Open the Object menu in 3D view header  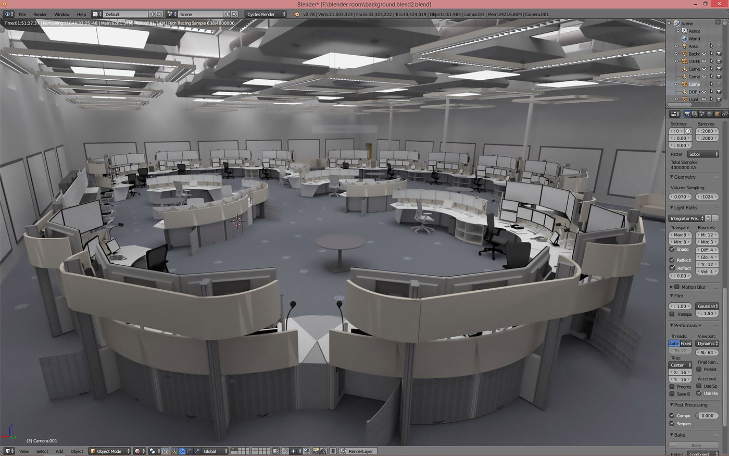[77, 451]
